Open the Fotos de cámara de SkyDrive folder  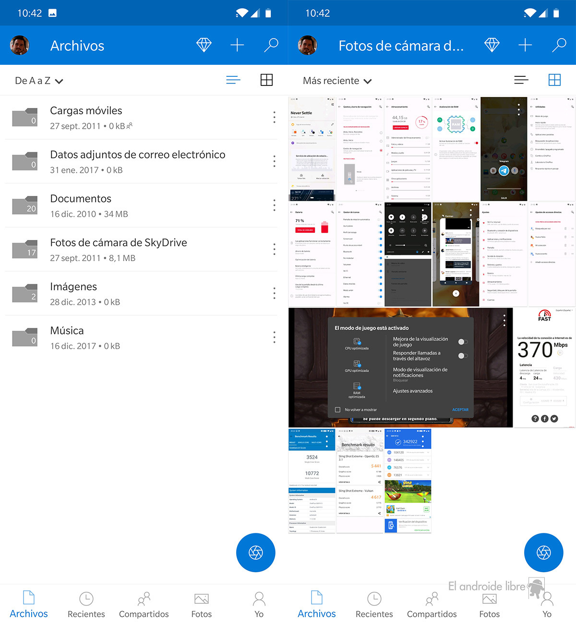pos(118,250)
